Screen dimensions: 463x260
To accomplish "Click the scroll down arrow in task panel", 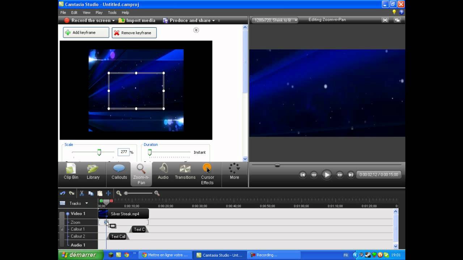I will coord(245,159).
